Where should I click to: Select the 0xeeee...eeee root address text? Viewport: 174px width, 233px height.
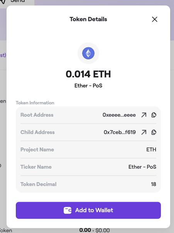[119, 115]
